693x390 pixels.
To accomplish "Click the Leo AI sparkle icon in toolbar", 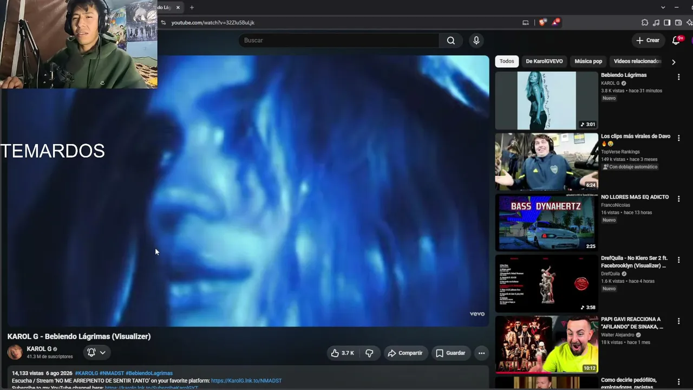I will click(689, 23).
